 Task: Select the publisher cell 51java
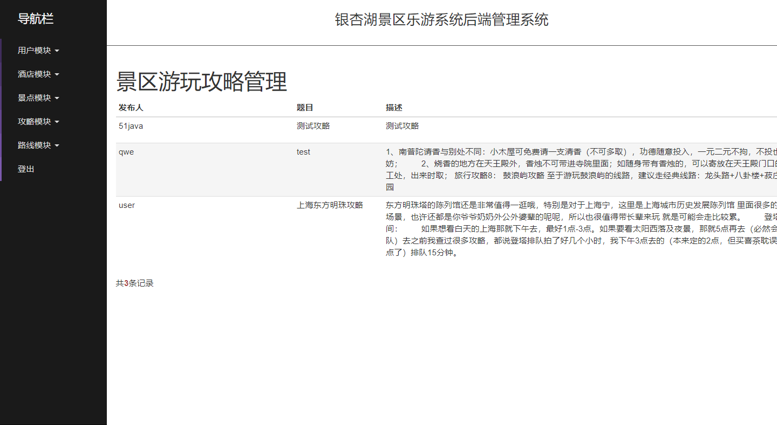pyautogui.click(x=131, y=126)
